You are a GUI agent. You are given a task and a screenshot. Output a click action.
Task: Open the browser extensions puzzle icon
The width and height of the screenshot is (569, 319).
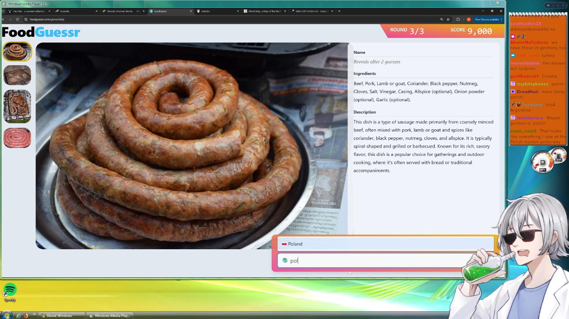(458, 19)
